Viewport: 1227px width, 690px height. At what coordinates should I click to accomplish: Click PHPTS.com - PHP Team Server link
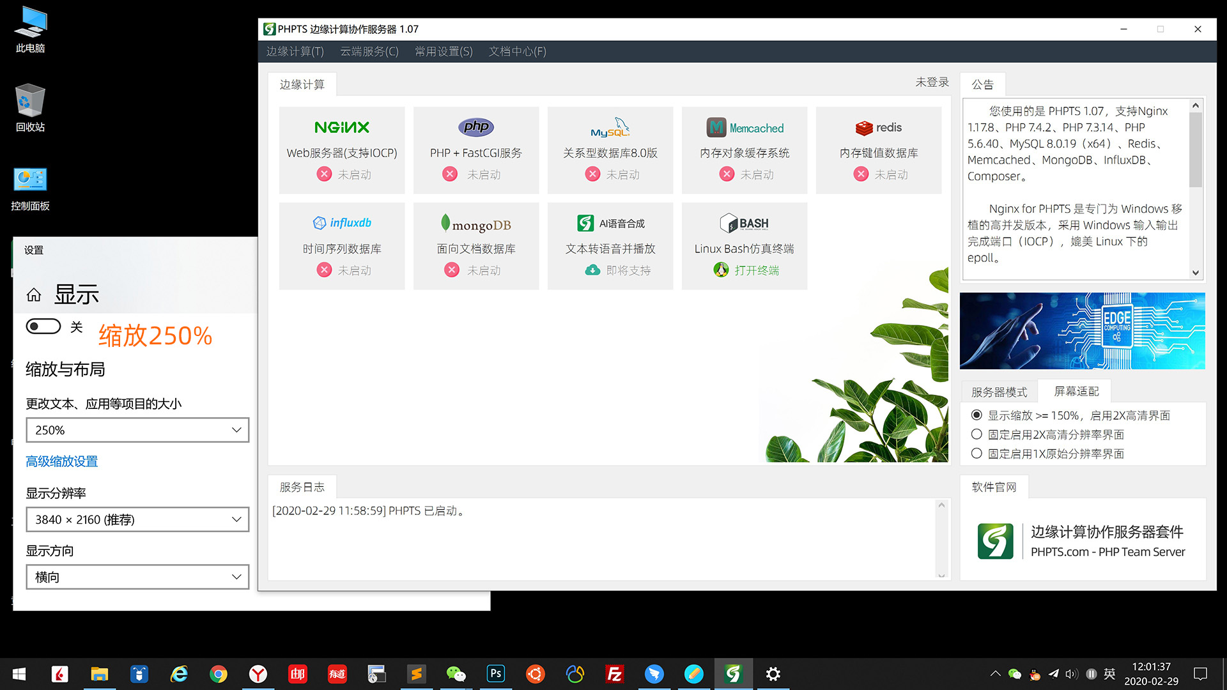click(x=1107, y=551)
